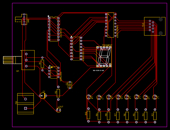
Task: Select LED L5
Action: click(x=118, y=97)
